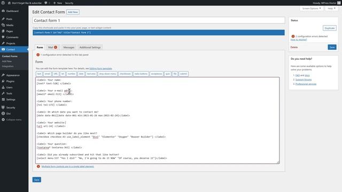Click the WordPress logo in admin bar
This screenshot has height=192, width=342.
[3, 3]
